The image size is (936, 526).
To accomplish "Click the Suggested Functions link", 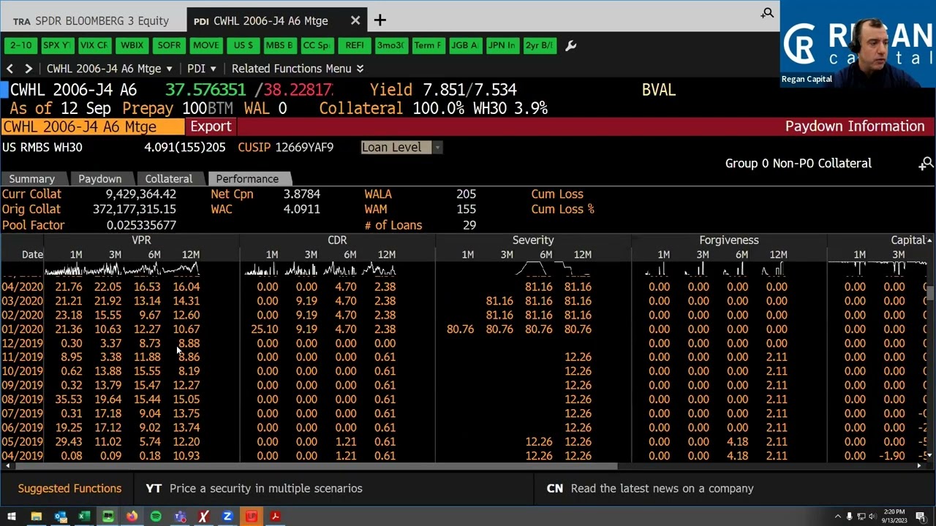I will point(69,489).
